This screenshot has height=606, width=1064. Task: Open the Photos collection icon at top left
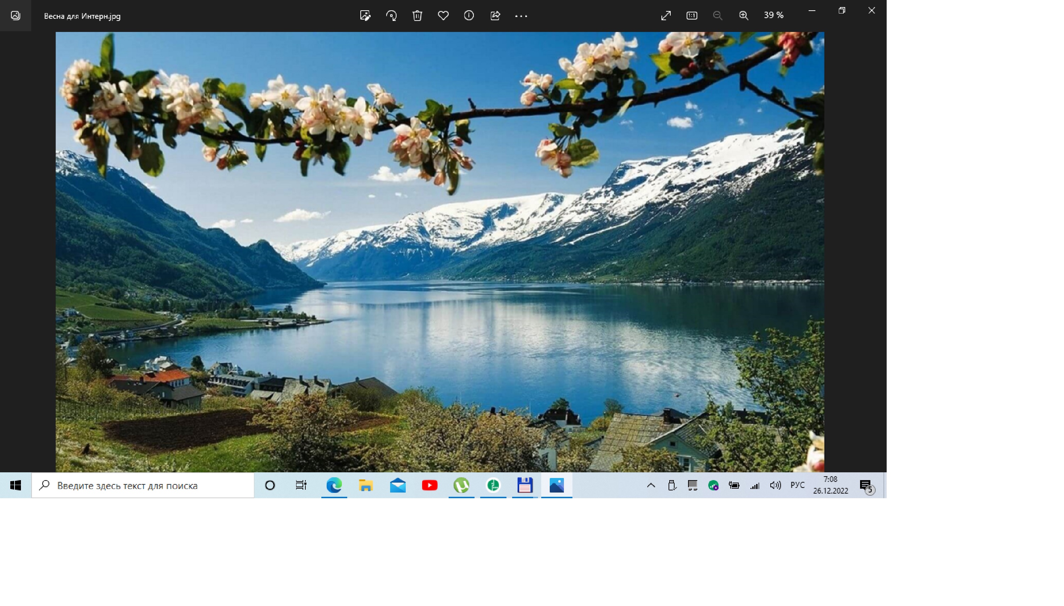click(15, 16)
